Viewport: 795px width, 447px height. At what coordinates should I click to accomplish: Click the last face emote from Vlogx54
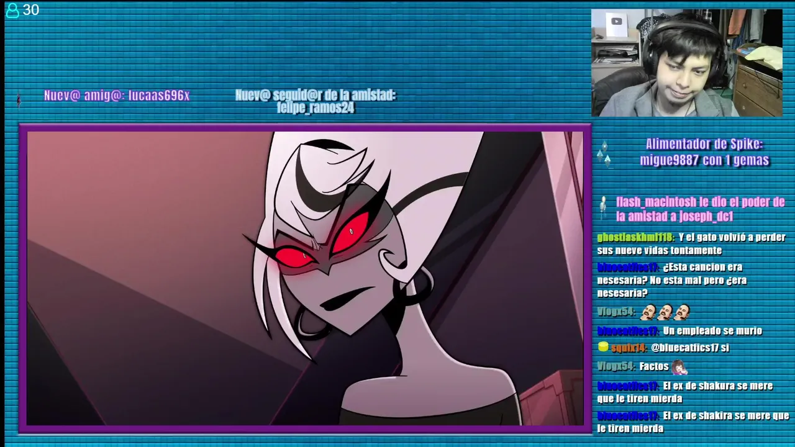[x=682, y=311]
